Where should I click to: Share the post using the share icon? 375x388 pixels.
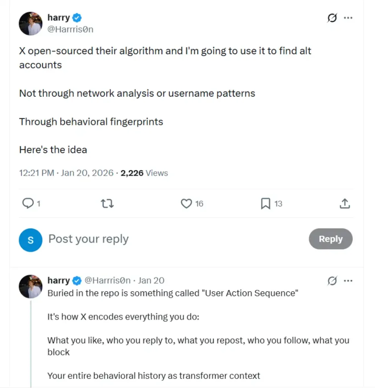344,204
